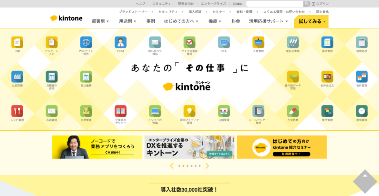Go to the kintone logo home link
379x196 pixels.
[66, 18]
